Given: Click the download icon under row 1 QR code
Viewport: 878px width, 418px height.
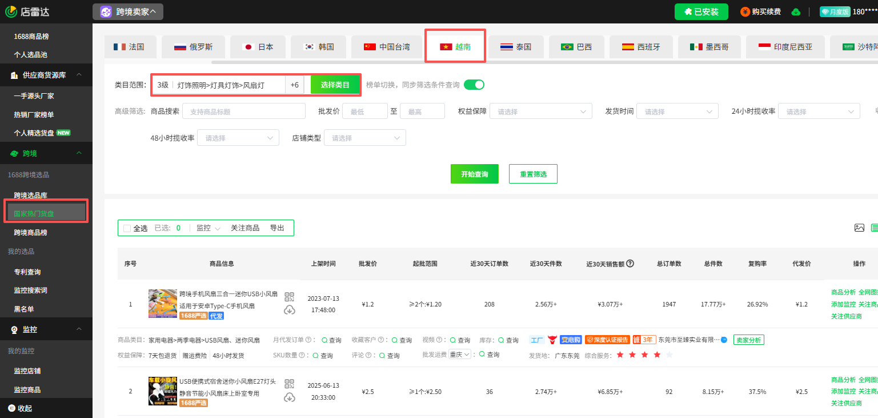Looking at the screenshot, I should point(290,310).
